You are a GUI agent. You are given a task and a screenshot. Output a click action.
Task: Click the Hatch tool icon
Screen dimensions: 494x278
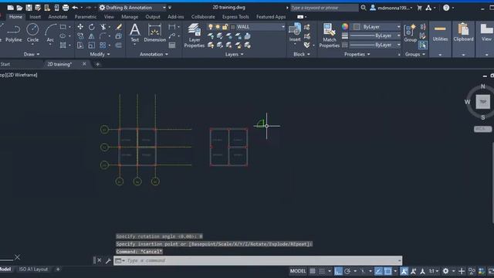click(x=63, y=46)
